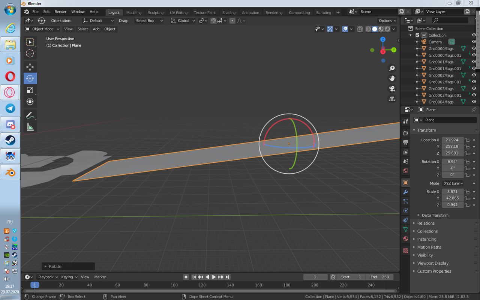
Task: Switch to the UV Editing workspace tab
Action: coord(178,12)
